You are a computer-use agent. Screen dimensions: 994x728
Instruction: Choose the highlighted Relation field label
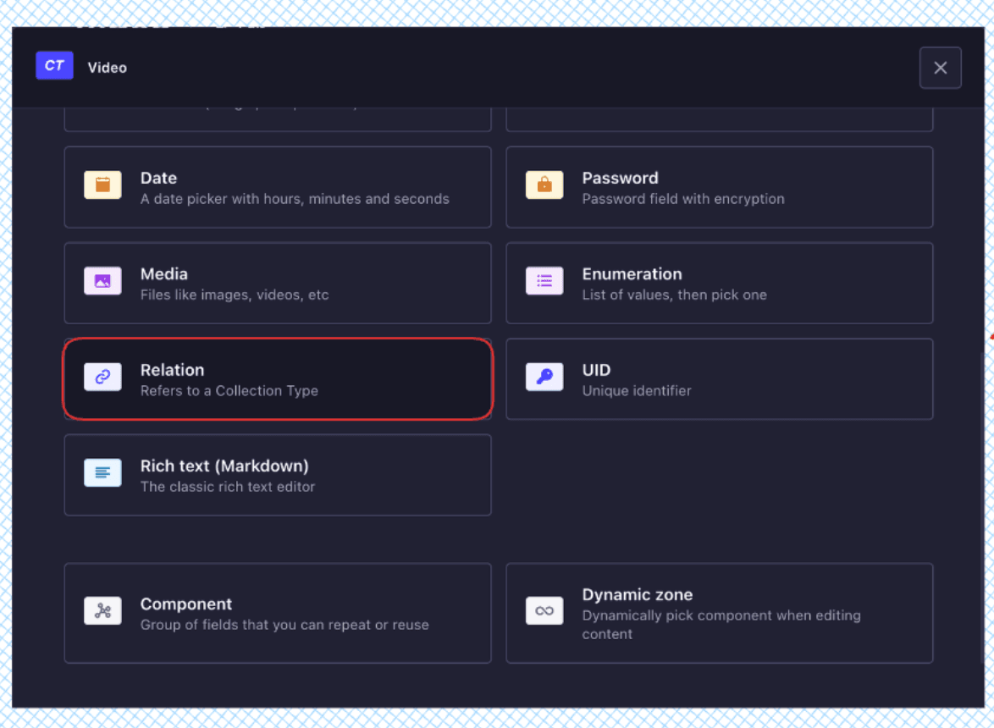(x=172, y=370)
